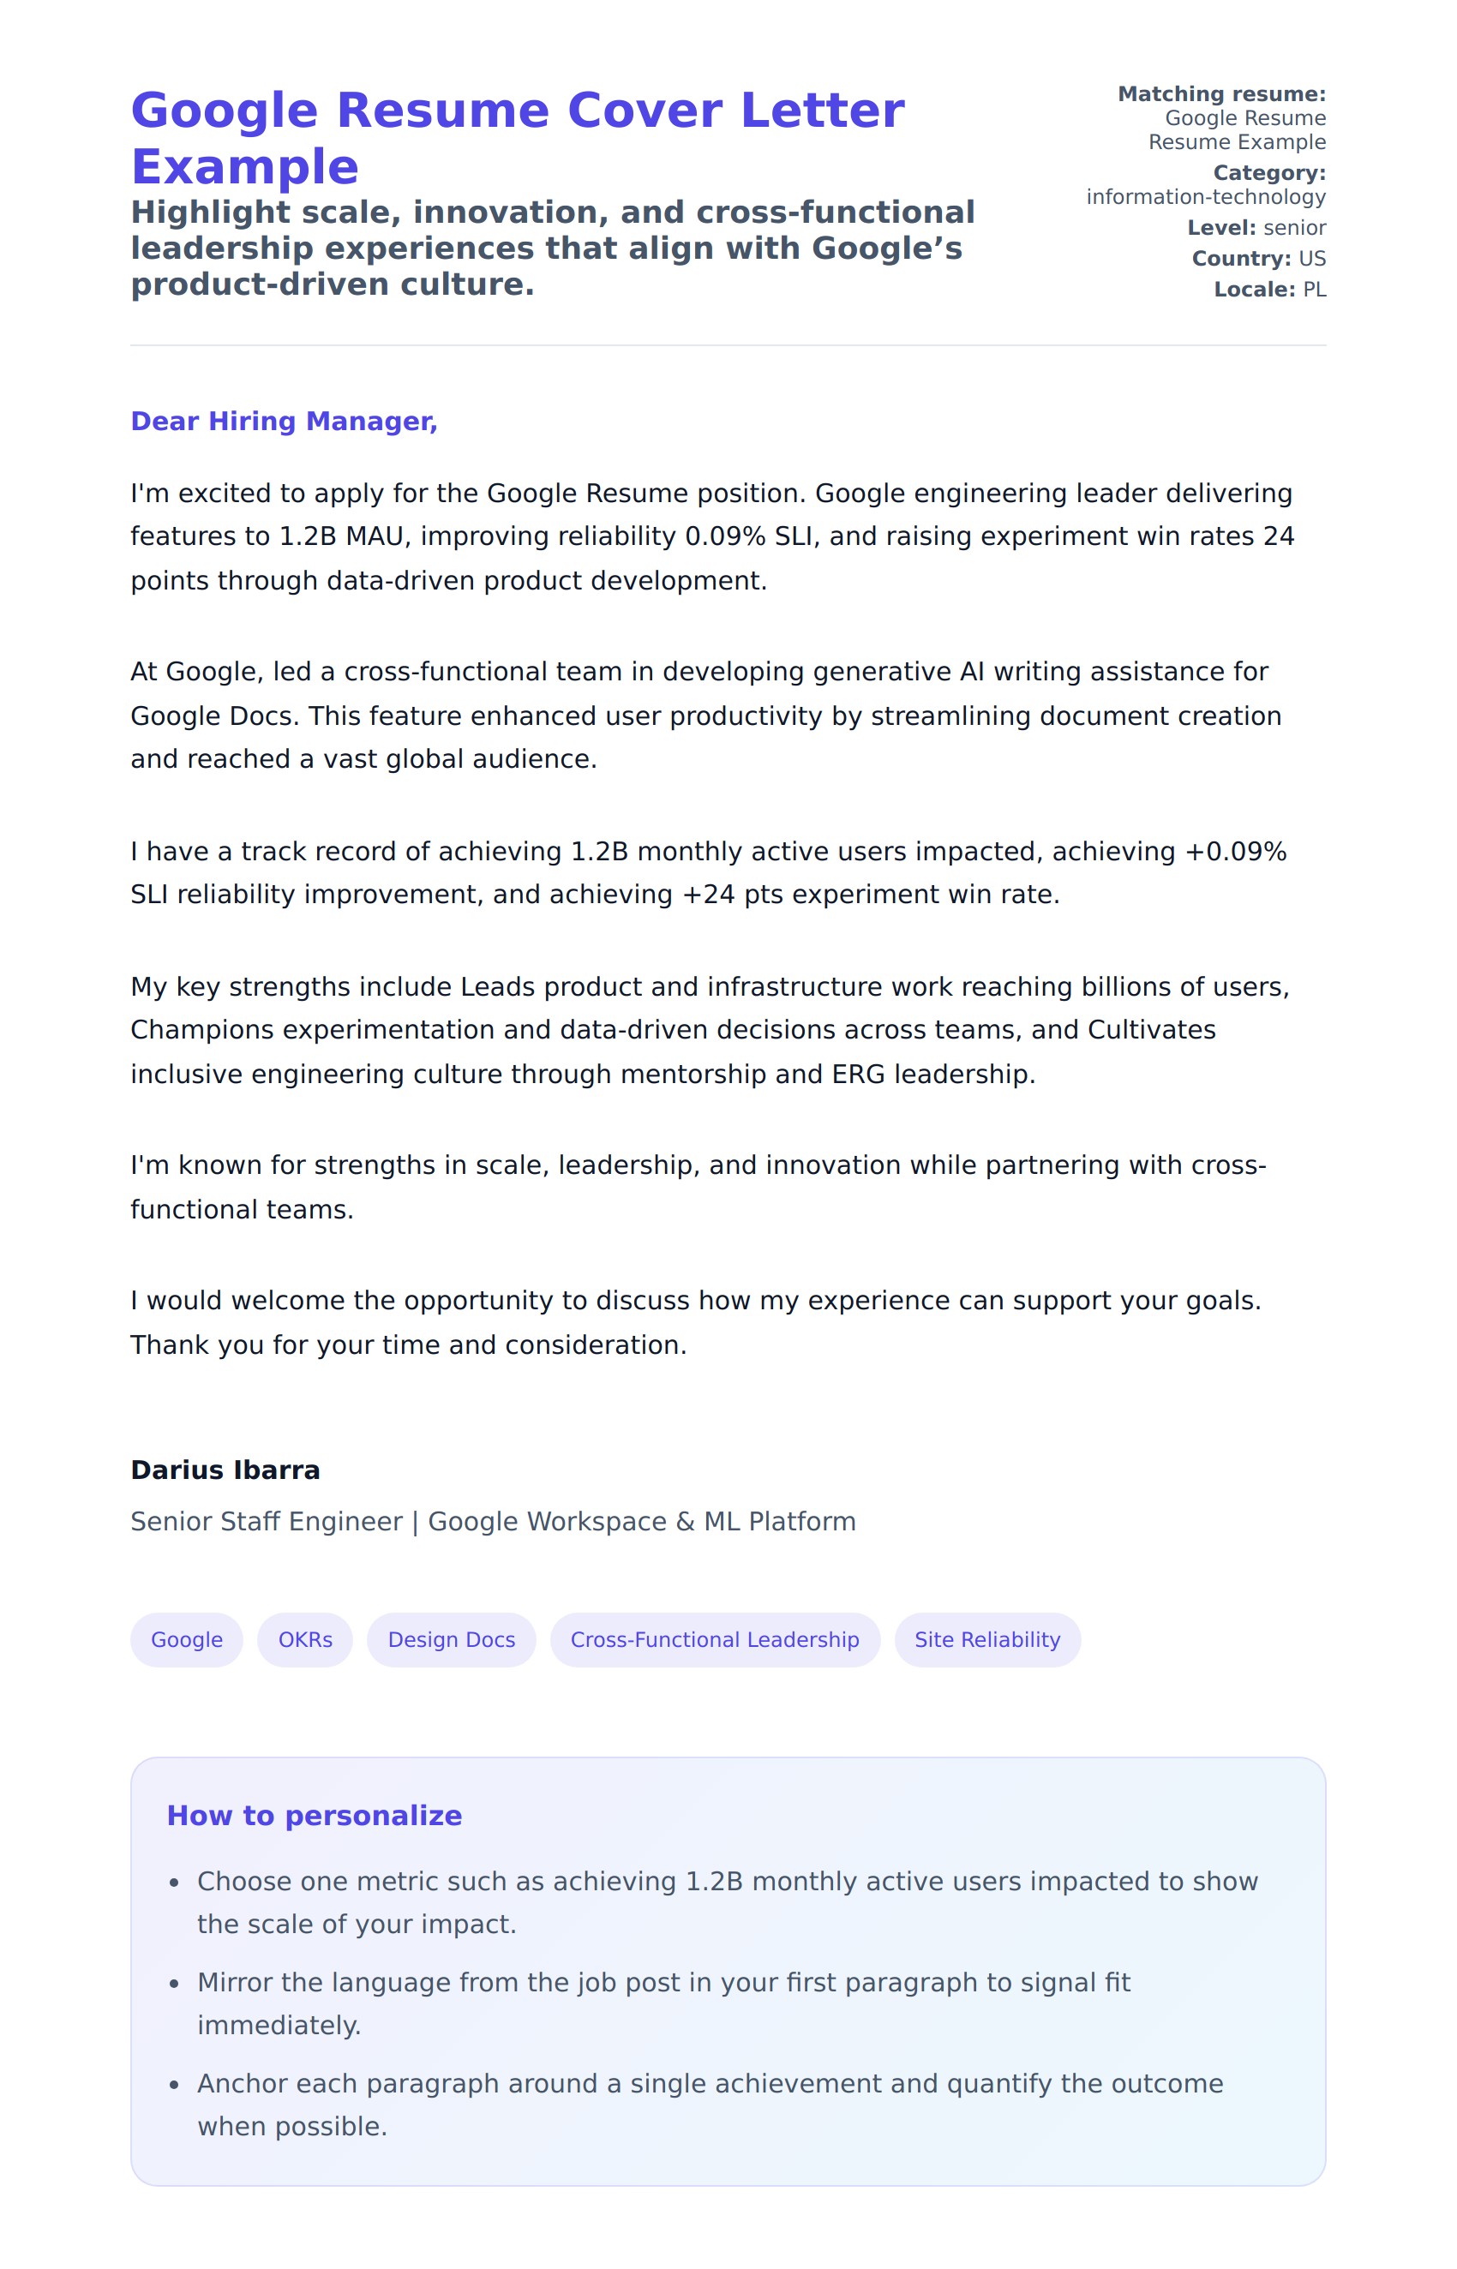Click the 'Locale: PL' metadata line
Viewport: 1457px width, 2269px height.
pos(1268,290)
